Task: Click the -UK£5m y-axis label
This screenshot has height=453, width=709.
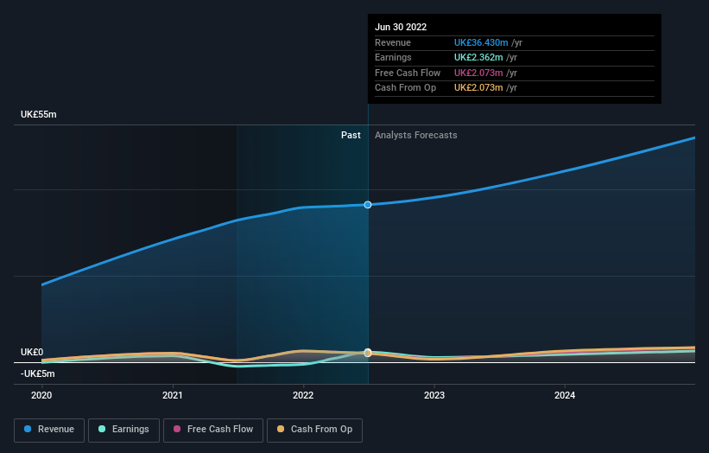Action: coord(37,373)
